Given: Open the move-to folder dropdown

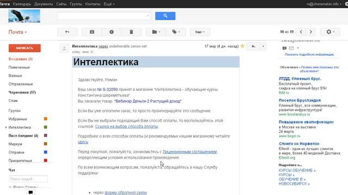Looking at the screenshot, I should pyautogui.click(x=156, y=32).
